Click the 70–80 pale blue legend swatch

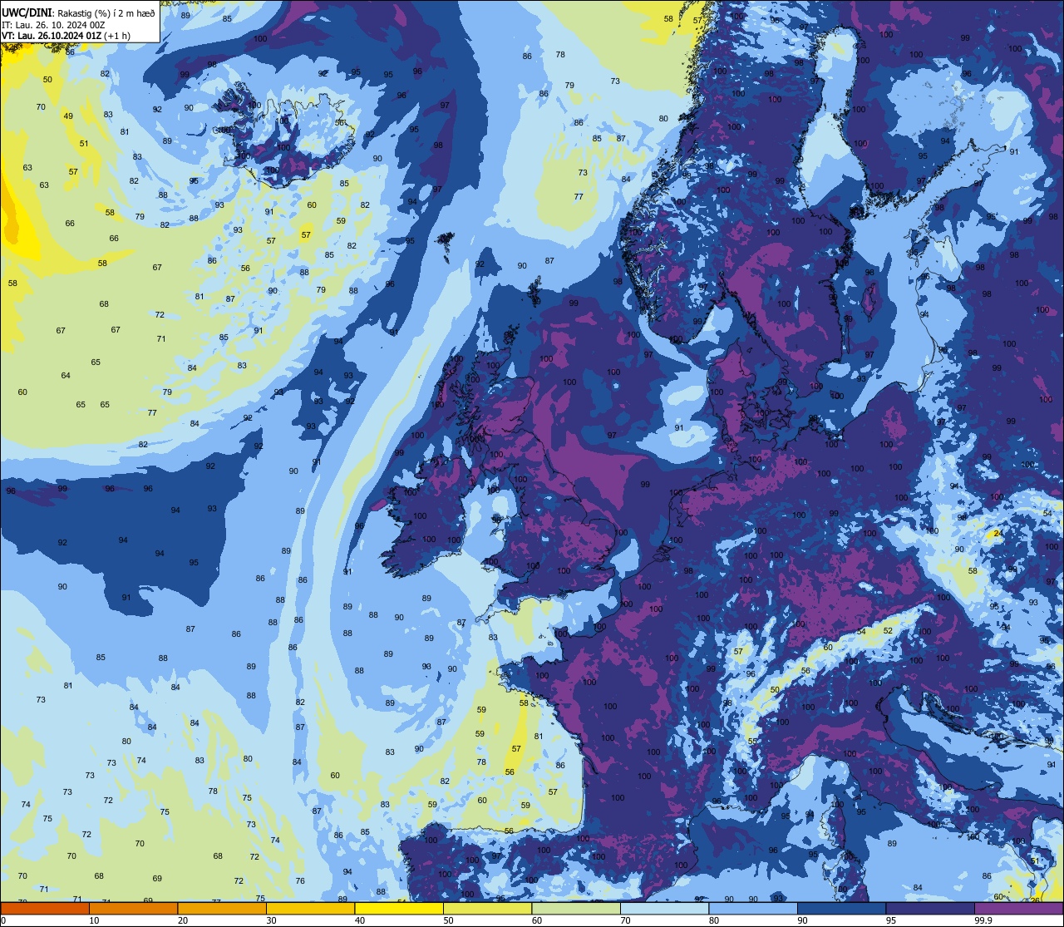[665, 908]
